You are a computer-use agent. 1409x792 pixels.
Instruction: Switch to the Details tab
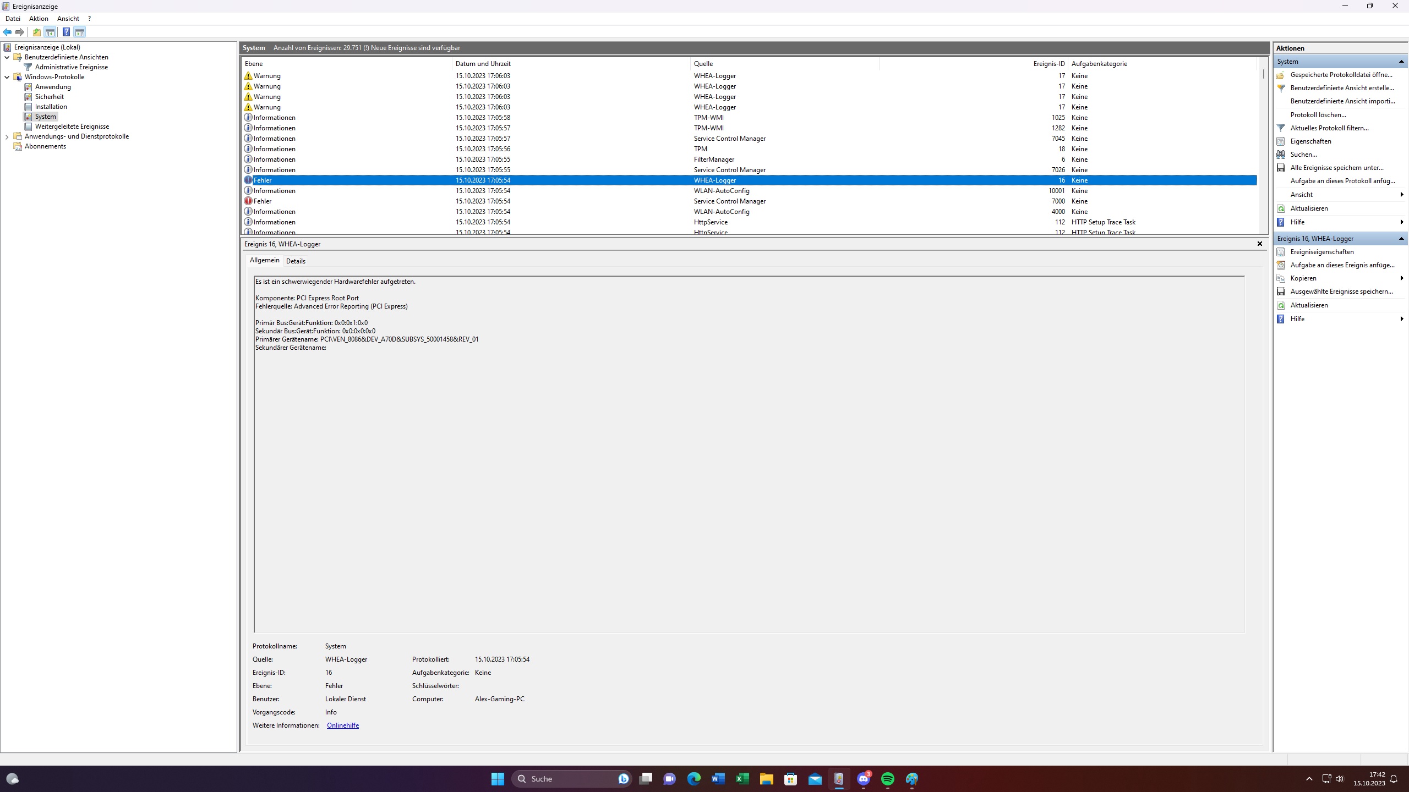[296, 261]
